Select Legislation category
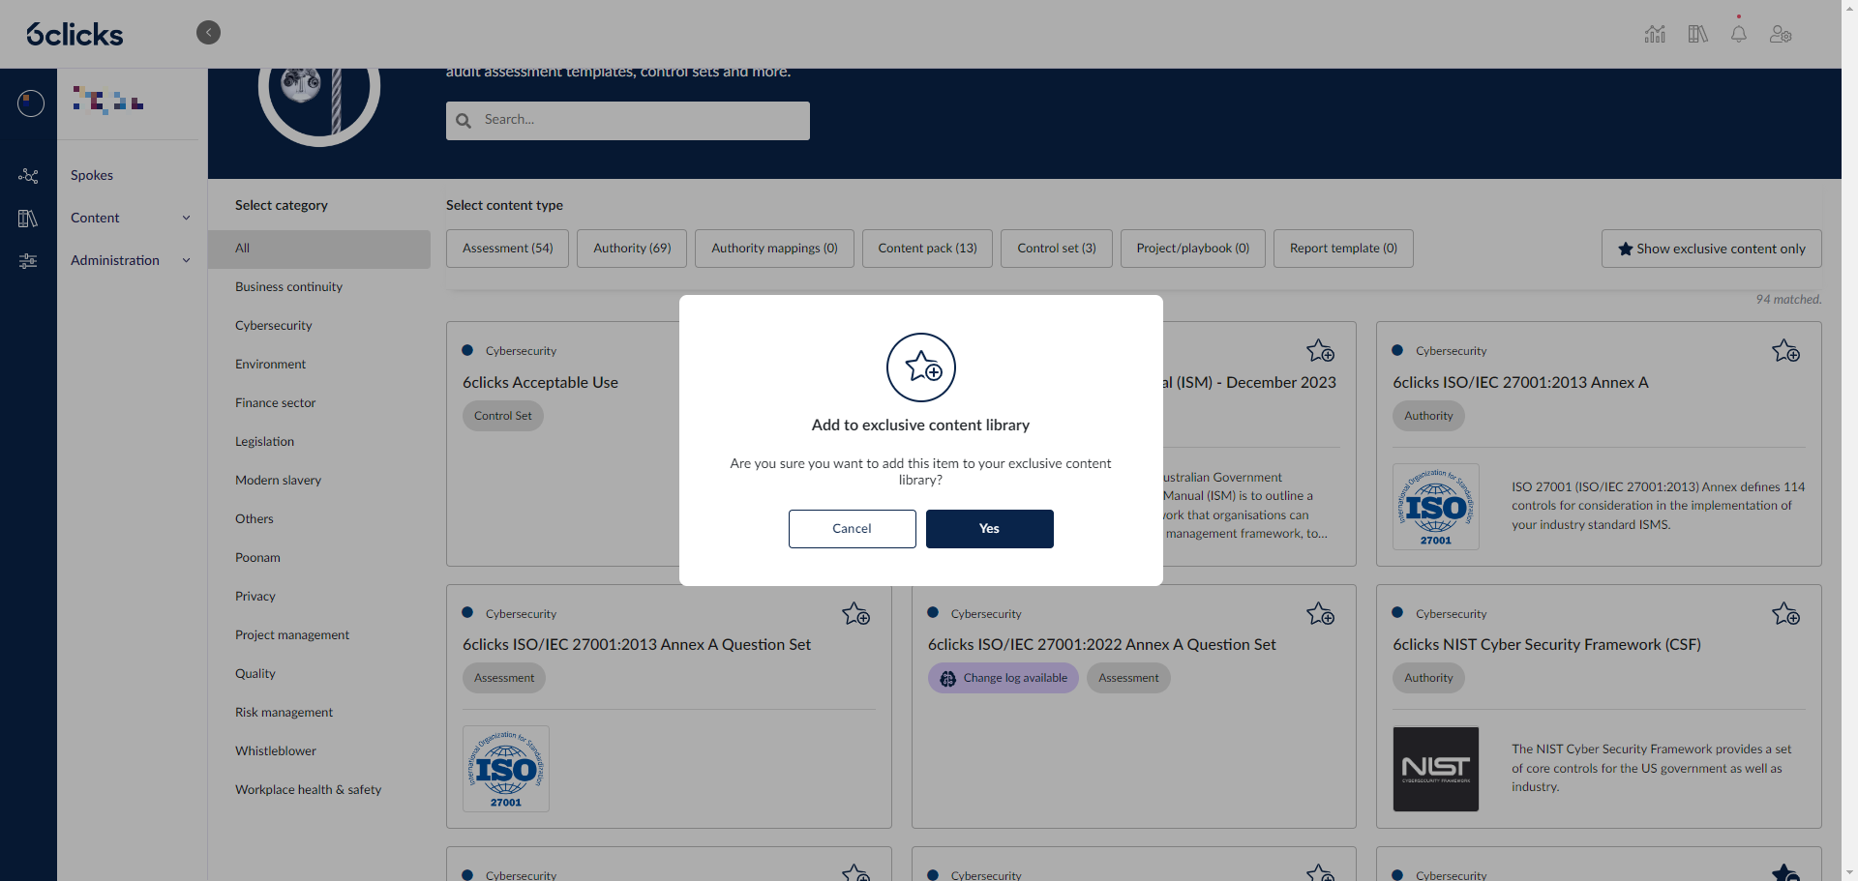The width and height of the screenshot is (1858, 881). (264, 442)
